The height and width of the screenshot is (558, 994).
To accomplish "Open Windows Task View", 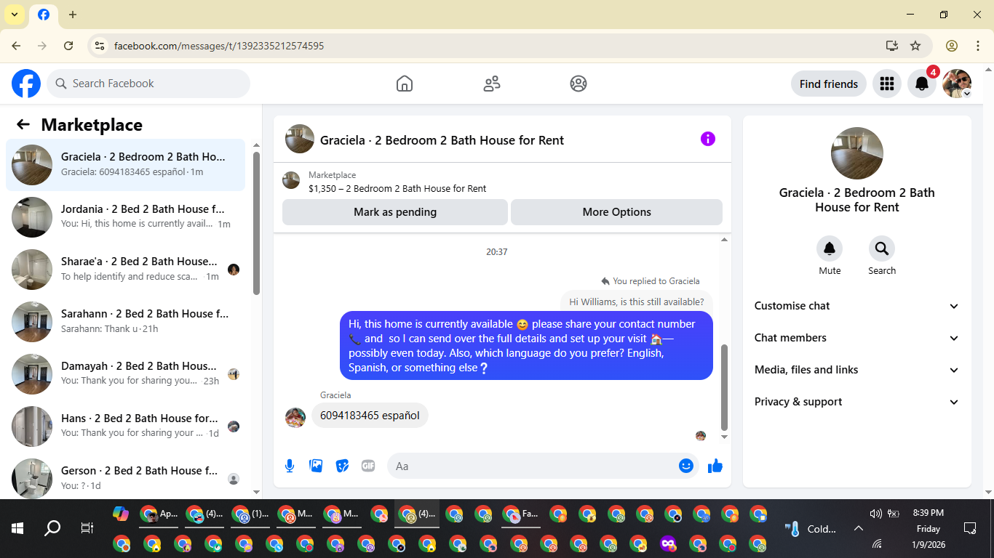I will click(x=87, y=528).
